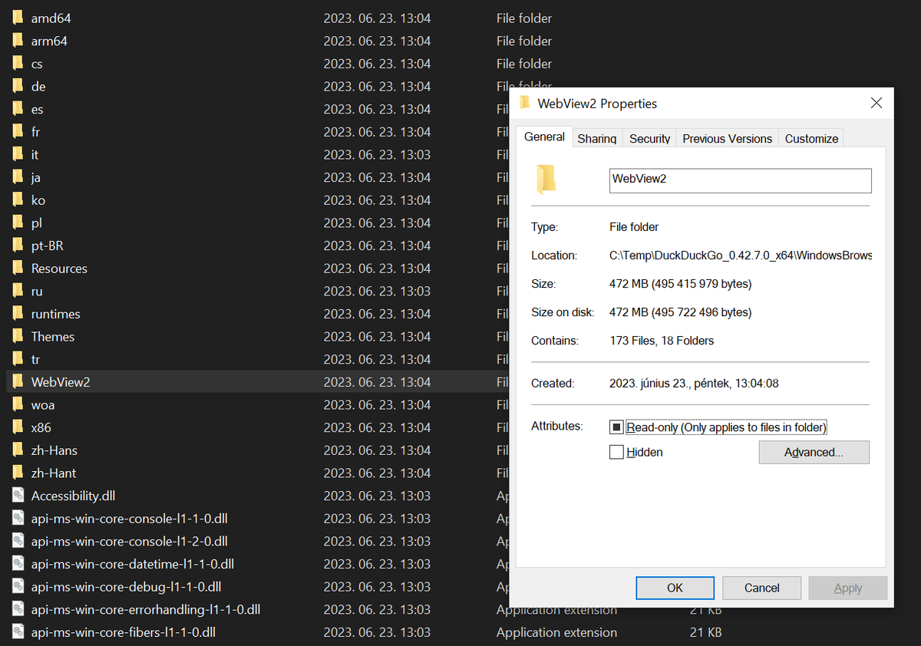The height and width of the screenshot is (646, 921).
Task: Select the WebView2 folder name in the file list
Action: coord(61,382)
